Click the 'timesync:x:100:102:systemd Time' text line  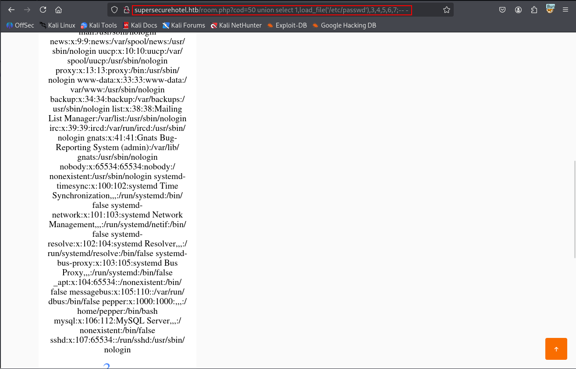[x=117, y=186]
